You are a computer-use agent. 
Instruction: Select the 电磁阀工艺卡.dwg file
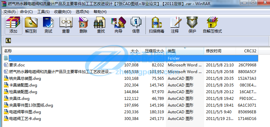[x=25, y=119]
